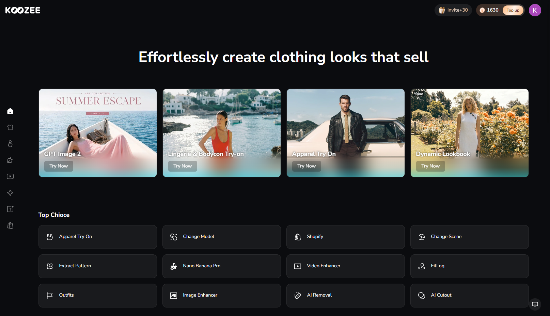Open the sparkle star icon in sidebar
The width and height of the screenshot is (550, 316).
[10, 193]
